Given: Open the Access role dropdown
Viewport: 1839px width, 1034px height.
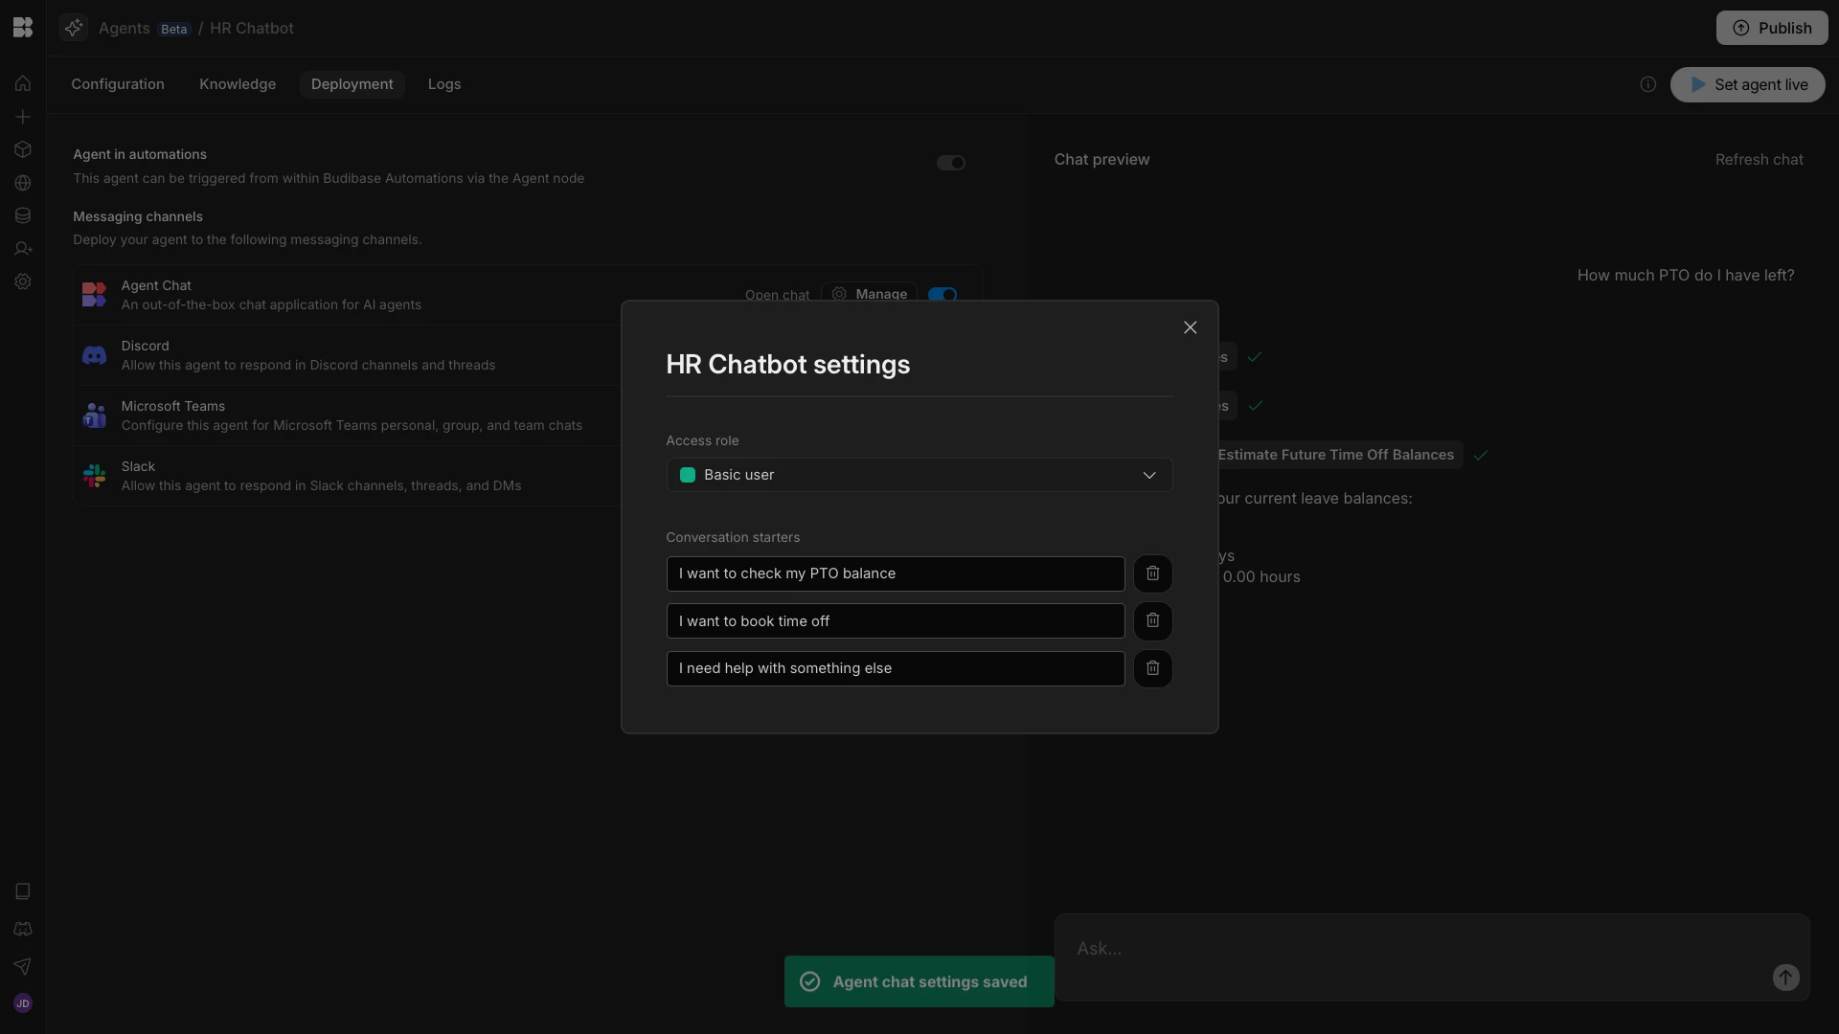Looking at the screenshot, I should tap(918, 475).
